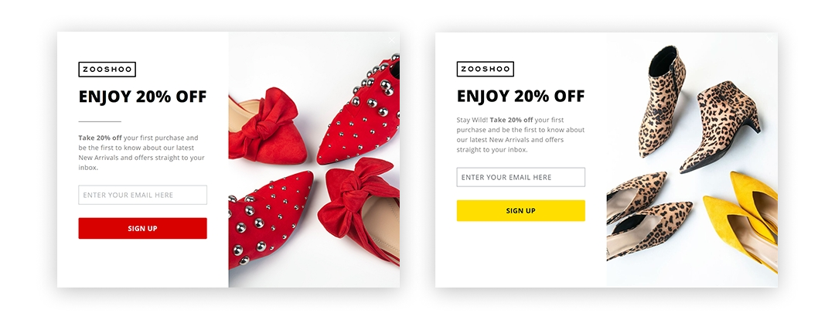This screenshot has height=320, width=835.
Task: Close the red shoes popup
Action: pos(392,40)
